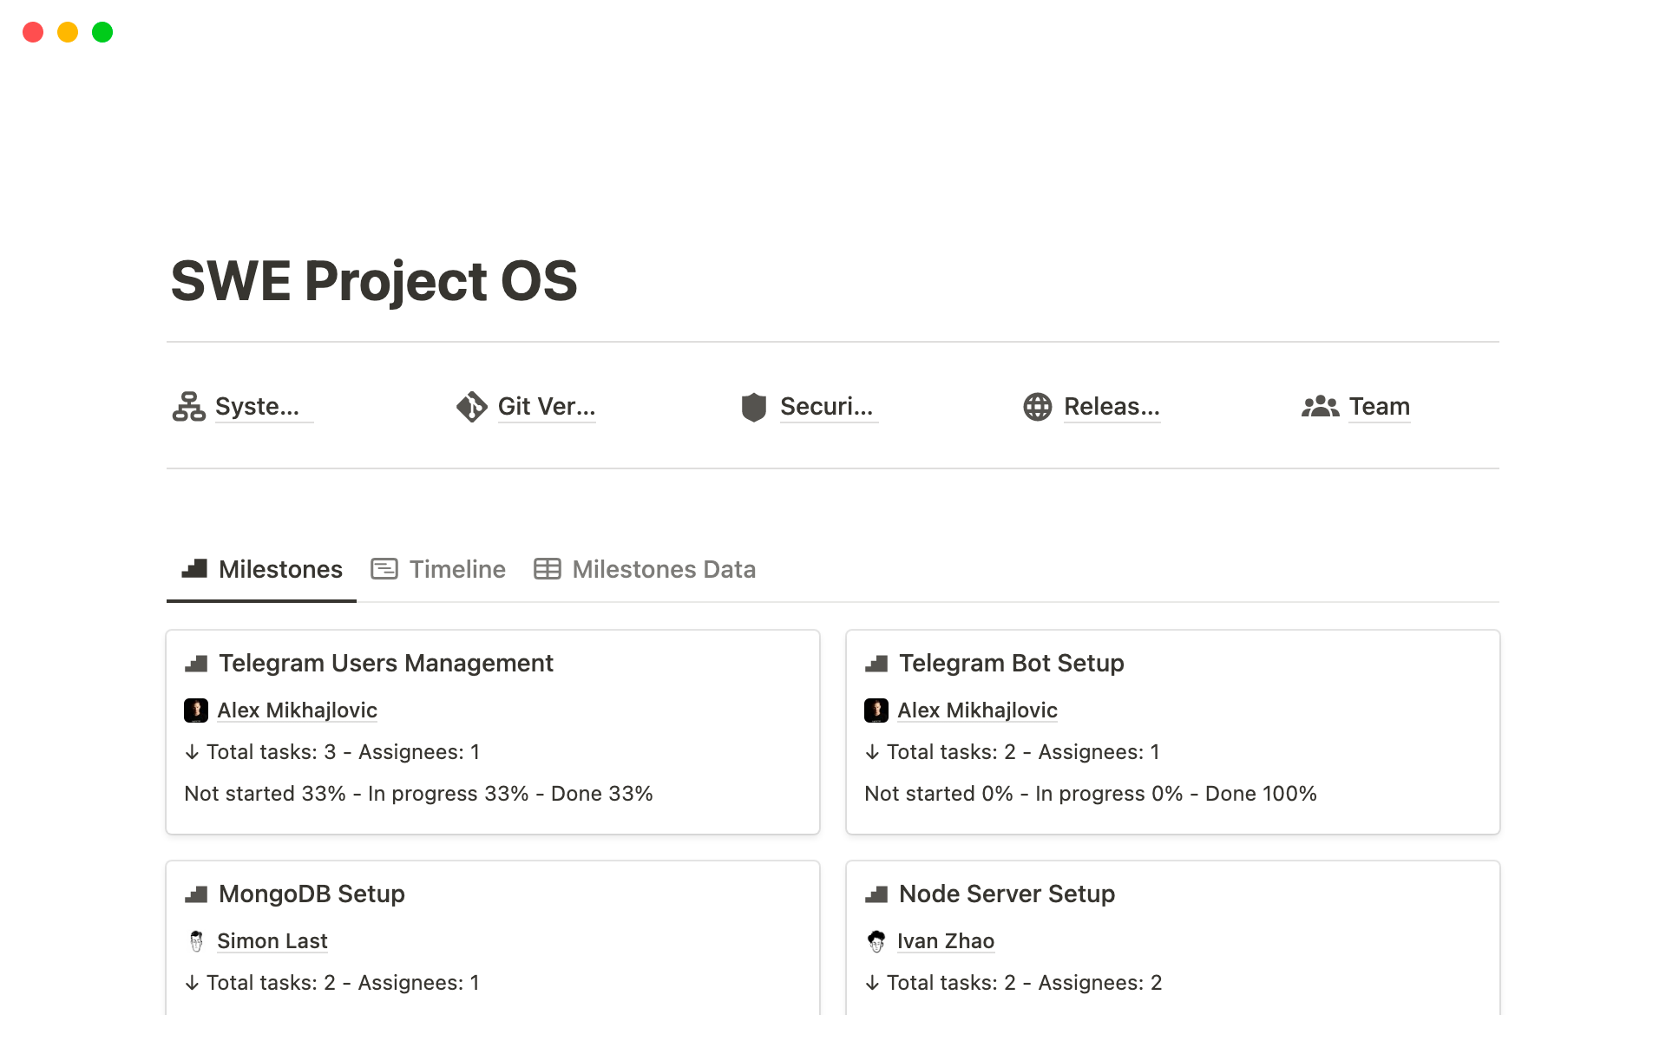Open the Securi... page link
The image size is (1666, 1041).
(826, 406)
